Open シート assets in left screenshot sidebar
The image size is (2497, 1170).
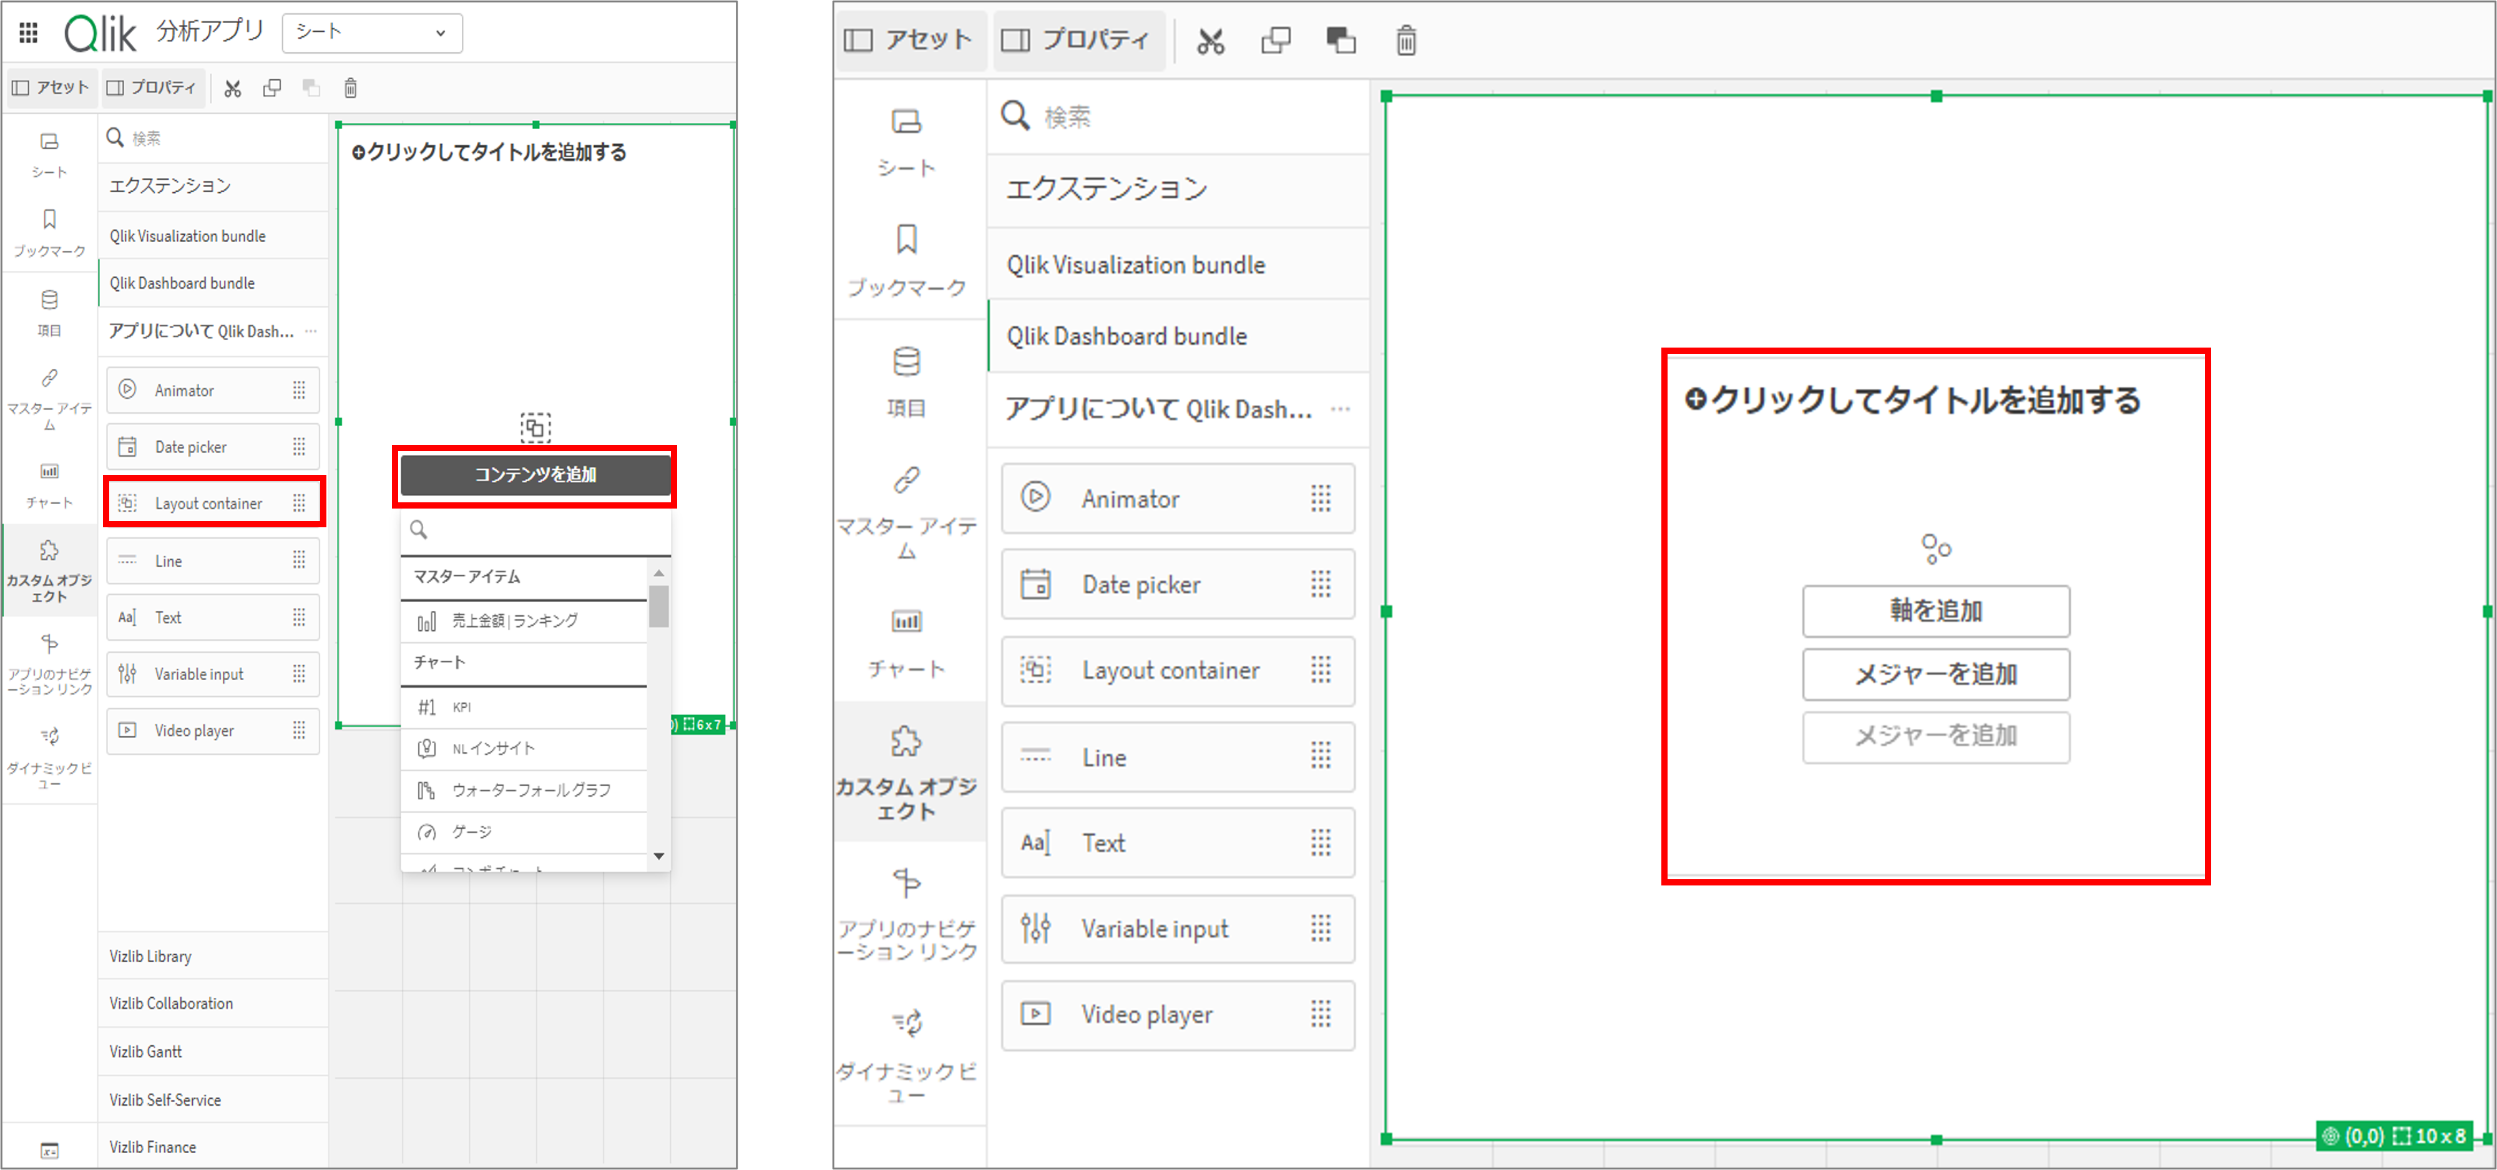(49, 155)
